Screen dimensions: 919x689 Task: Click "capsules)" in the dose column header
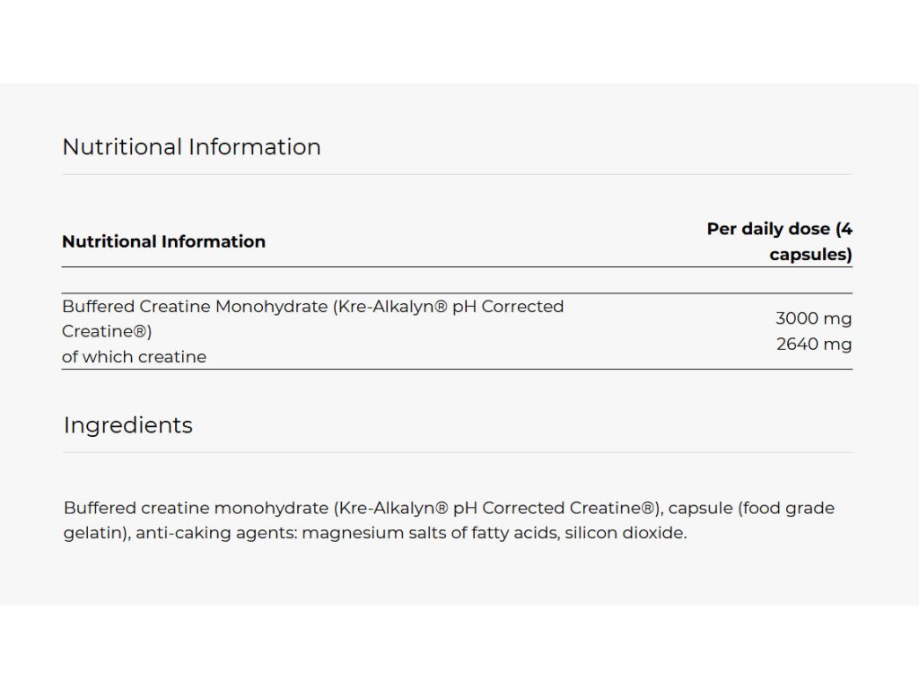(810, 254)
